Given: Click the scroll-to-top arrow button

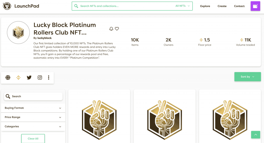Looking at the screenshot, I should [x=255, y=134].
